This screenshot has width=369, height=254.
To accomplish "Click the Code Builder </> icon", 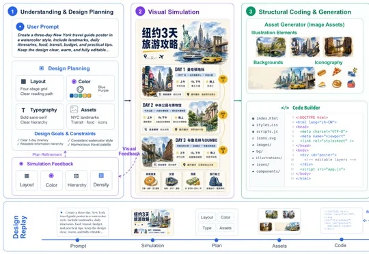I will (x=285, y=108).
